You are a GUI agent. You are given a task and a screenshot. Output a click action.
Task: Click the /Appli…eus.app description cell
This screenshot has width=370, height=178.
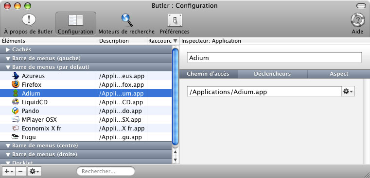(x=122, y=76)
